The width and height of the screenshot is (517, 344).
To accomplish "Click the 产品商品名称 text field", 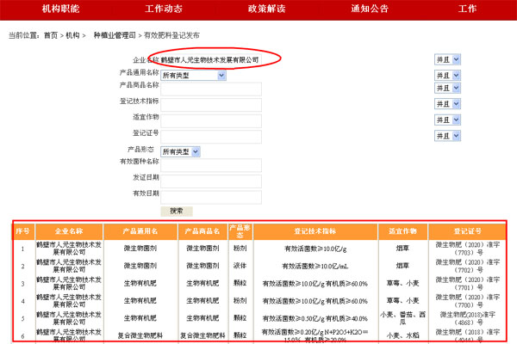I will click(x=211, y=89).
